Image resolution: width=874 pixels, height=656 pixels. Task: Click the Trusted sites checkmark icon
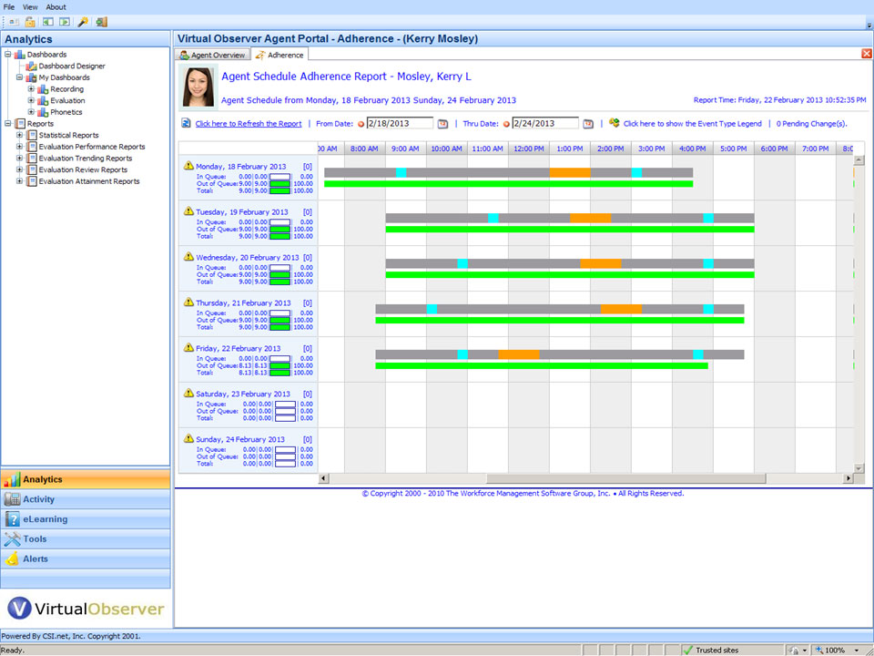(x=688, y=650)
